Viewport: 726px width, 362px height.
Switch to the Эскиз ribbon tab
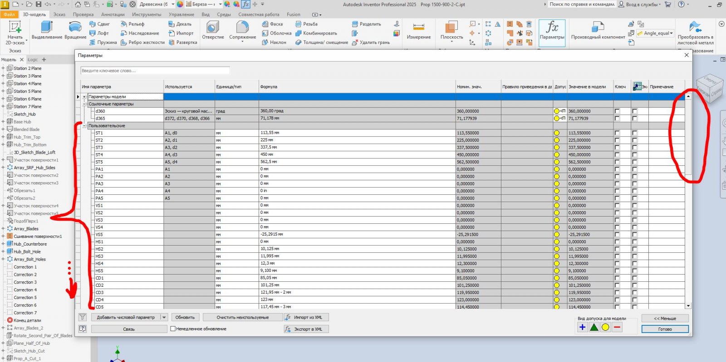point(59,14)
